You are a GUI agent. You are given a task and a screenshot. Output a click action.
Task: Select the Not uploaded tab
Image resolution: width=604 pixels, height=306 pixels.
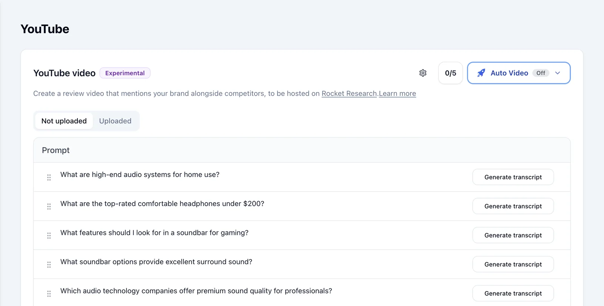coord(64,121)
